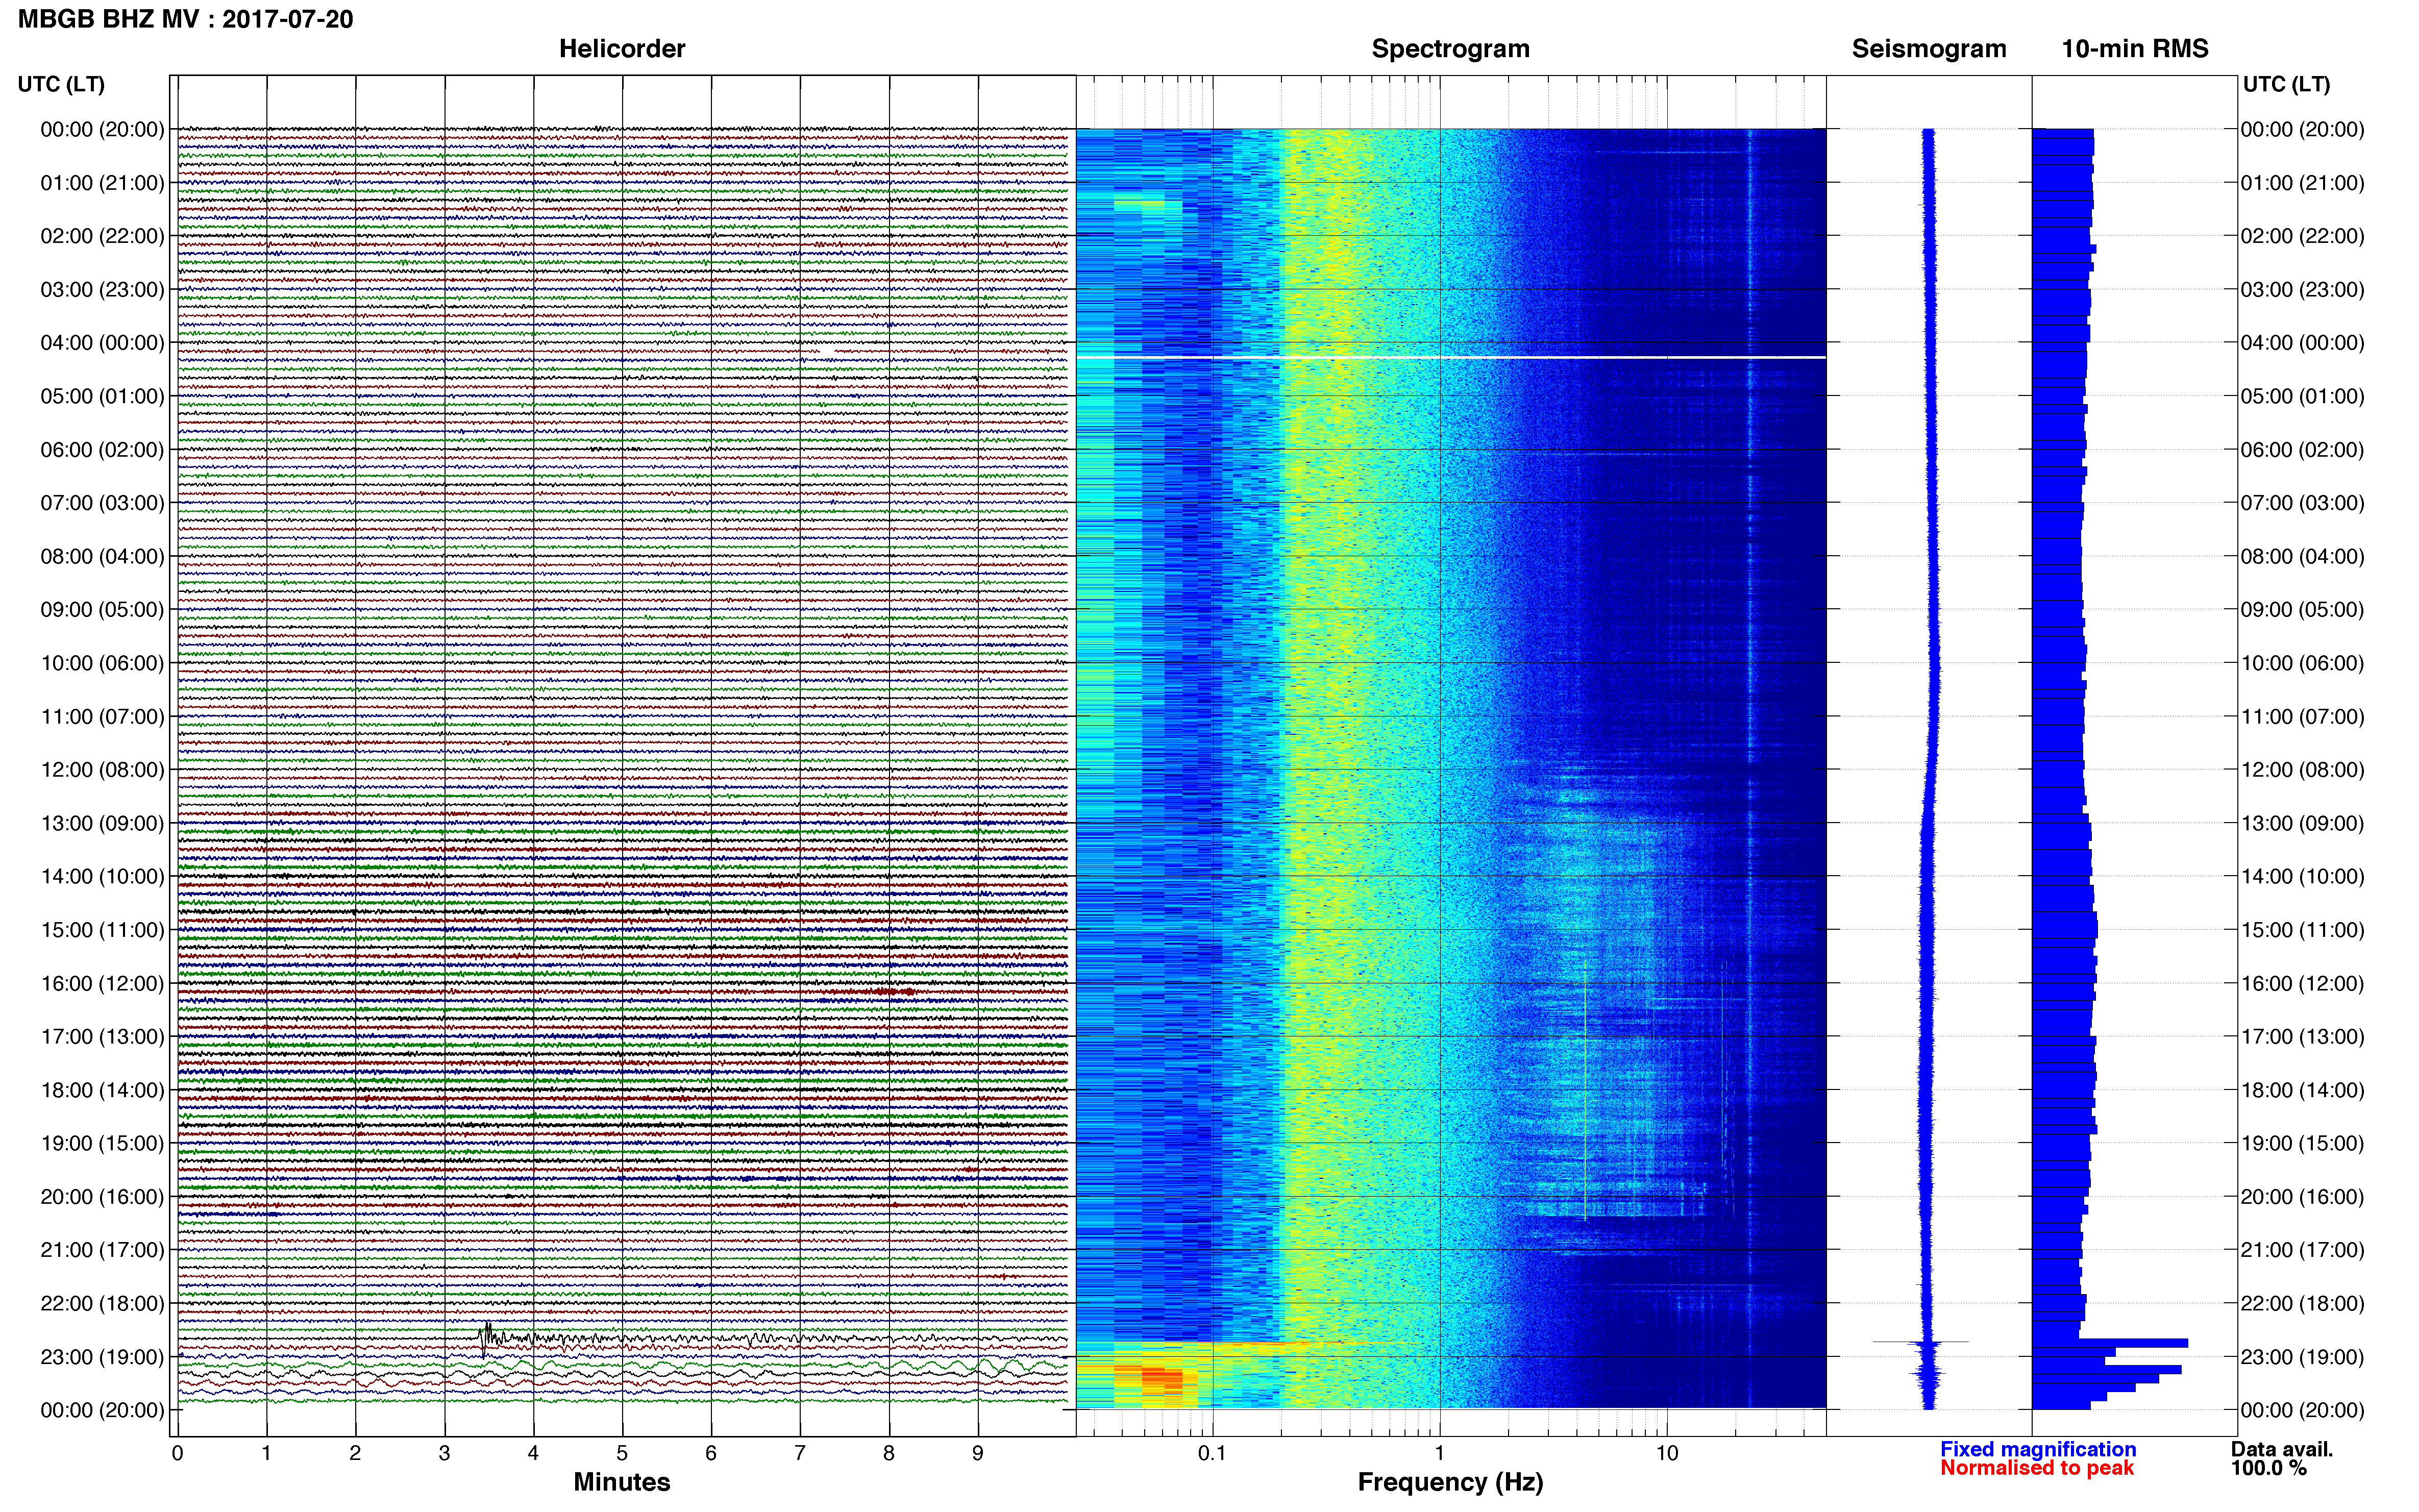This screenshot has height=1512, width=2419.
Task: Click the blue 'Fixed magnification' legend text
Action: coord(2038,1449)
